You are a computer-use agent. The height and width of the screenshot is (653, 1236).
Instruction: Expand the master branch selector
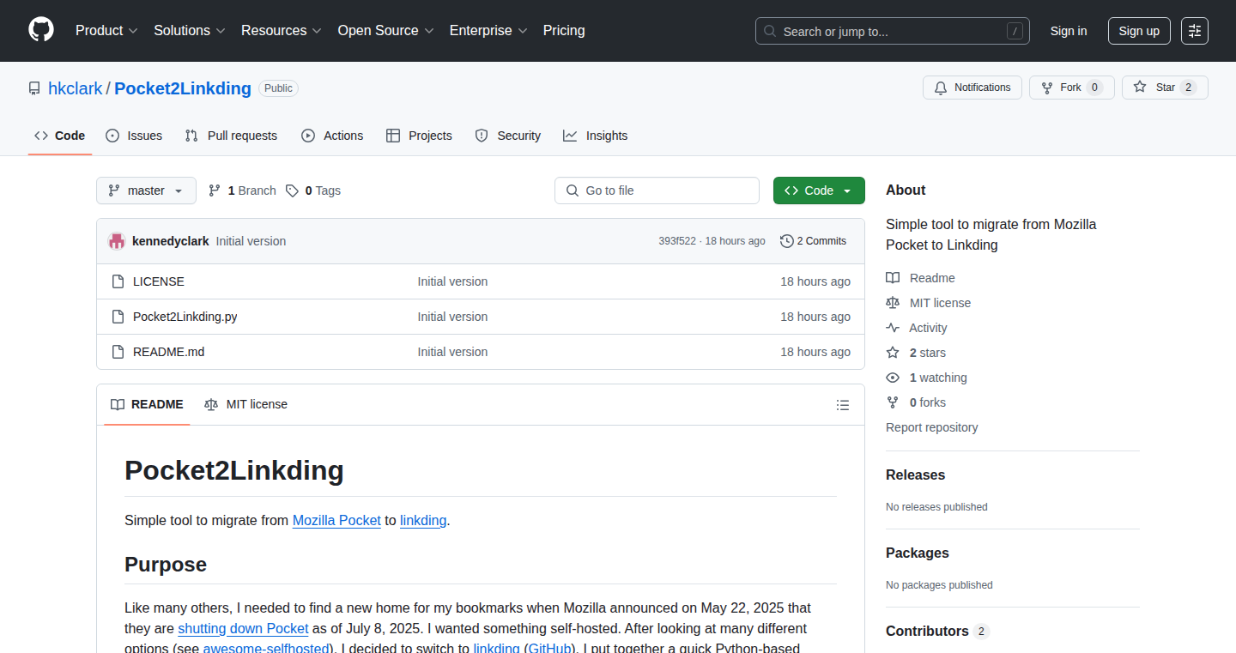click(x=146, y=190)
